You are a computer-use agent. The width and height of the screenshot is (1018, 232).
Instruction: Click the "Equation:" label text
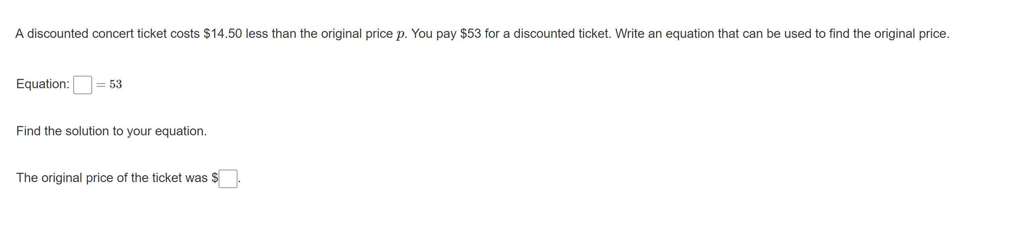43,84
